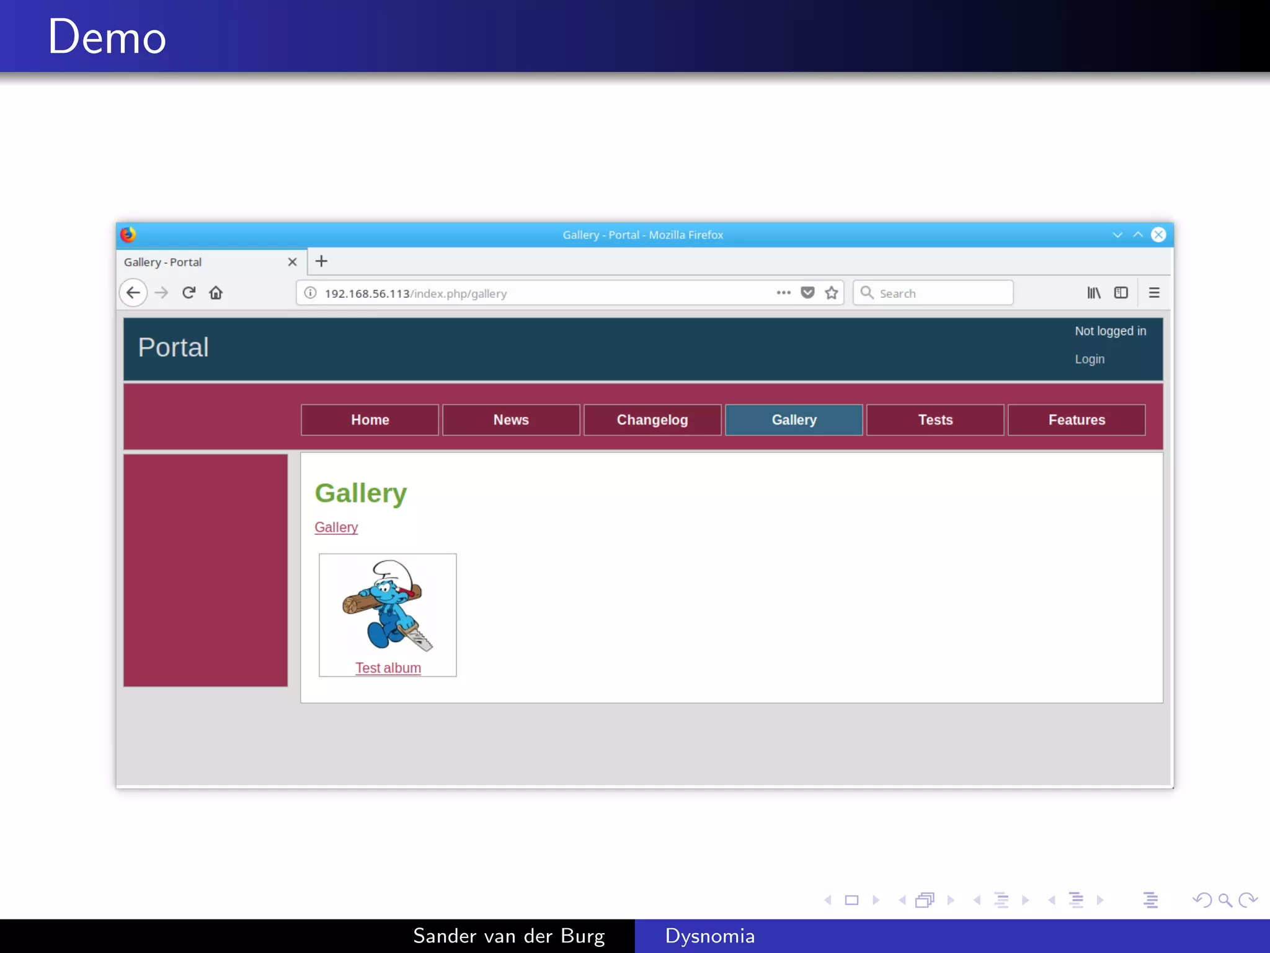1270x953 pixels.
Task: Bookmark page with the star icon
Action: tap(832, 293)
